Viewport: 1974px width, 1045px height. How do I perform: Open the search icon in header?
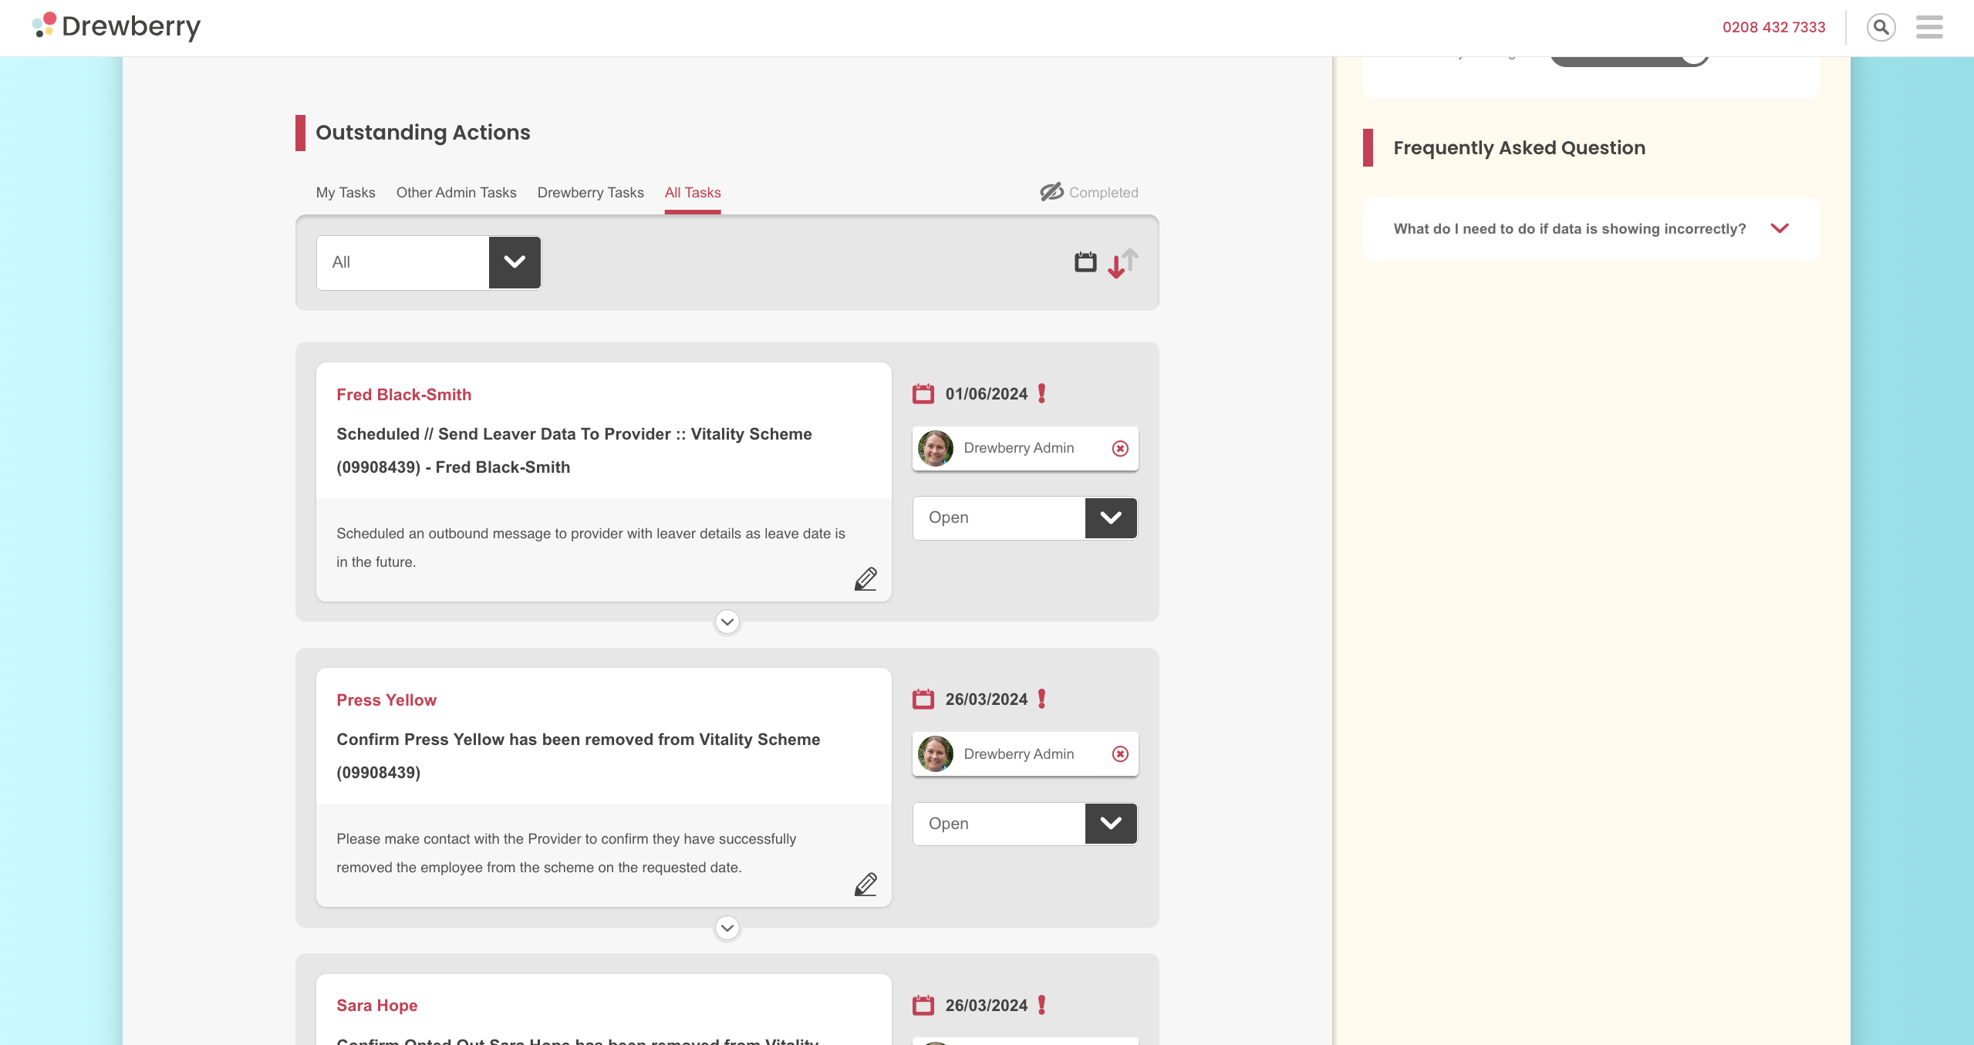click(x=1881, y=28)
